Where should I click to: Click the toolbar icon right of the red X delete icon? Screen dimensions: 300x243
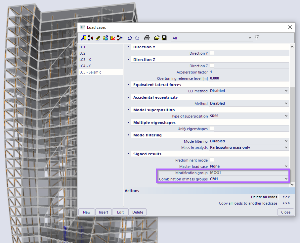point(120,38)
